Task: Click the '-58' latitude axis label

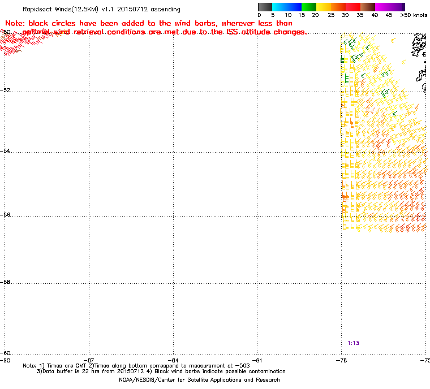Action: pyautogui.click(x=5, y=282)
